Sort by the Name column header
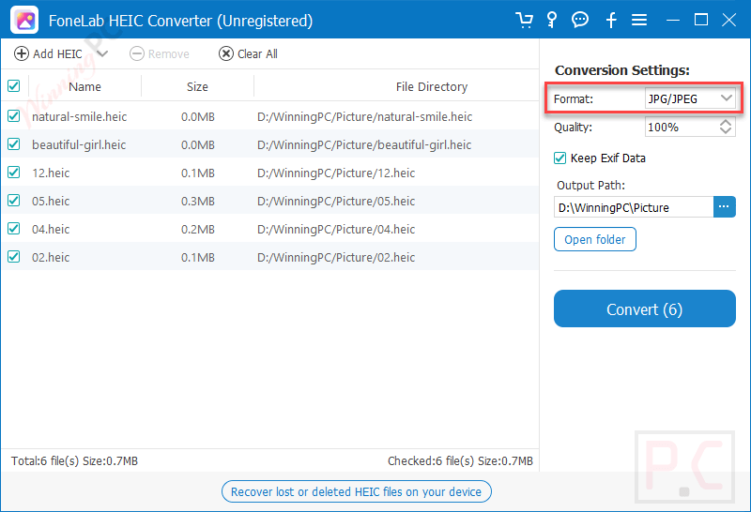The image size is (751, 512). click(84, 86)
